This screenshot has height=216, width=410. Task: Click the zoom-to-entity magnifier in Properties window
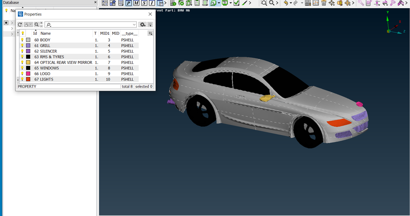(x=36, y=25)
